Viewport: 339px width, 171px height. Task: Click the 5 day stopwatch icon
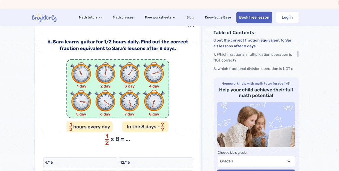coord(81,101)
